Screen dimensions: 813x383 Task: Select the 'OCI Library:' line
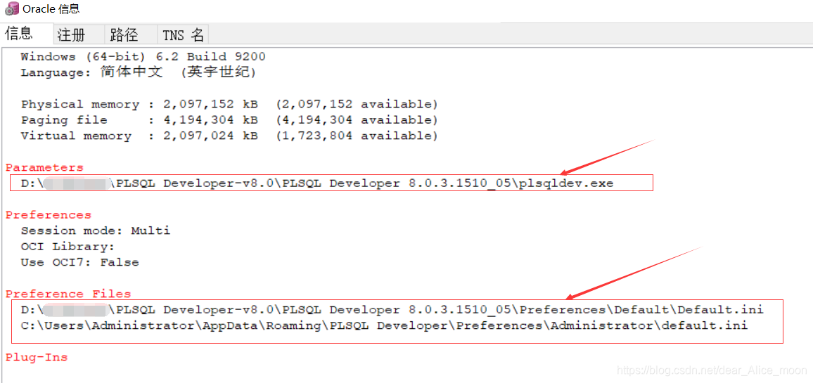[x=68, y=247]
